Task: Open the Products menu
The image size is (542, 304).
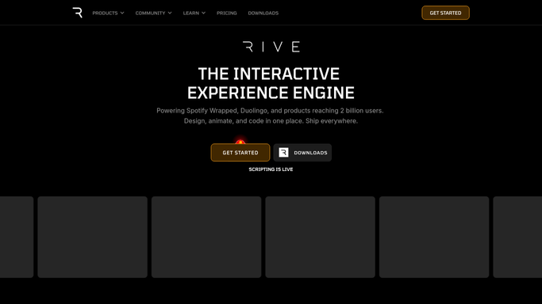Action: click(108, 13)
